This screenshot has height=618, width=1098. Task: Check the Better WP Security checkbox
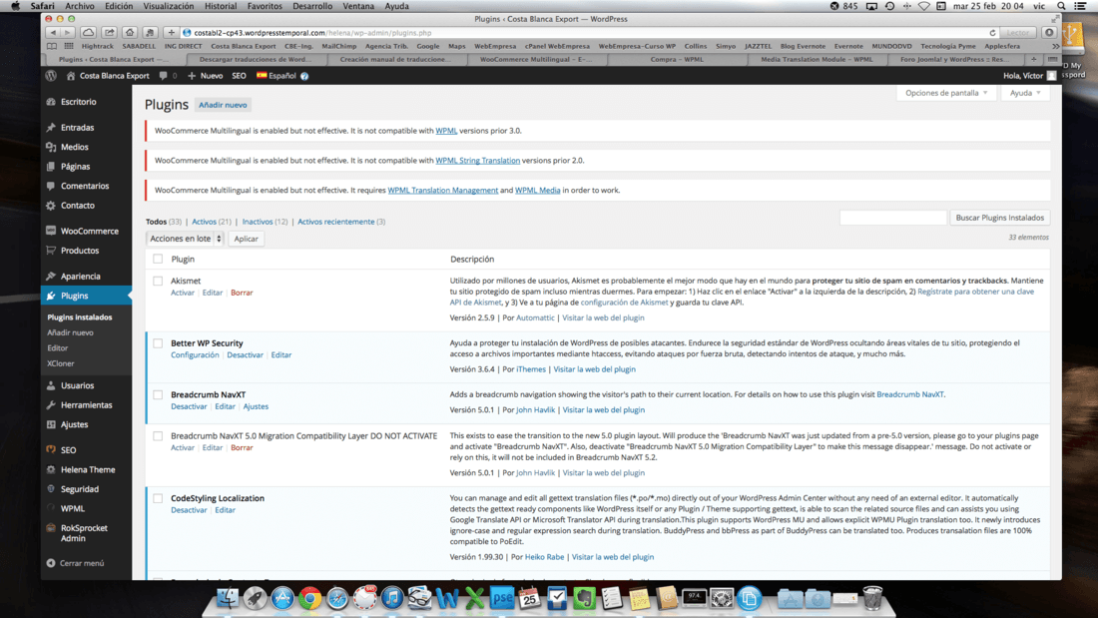click(158, 343)
